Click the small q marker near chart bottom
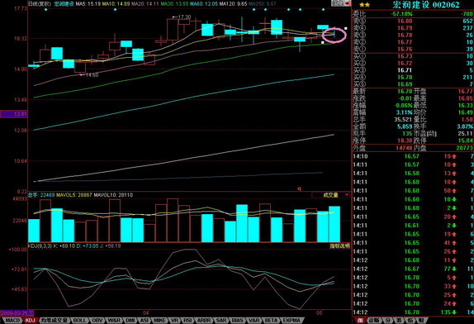The height and width of the screenshot is (324, 474). 299,188
